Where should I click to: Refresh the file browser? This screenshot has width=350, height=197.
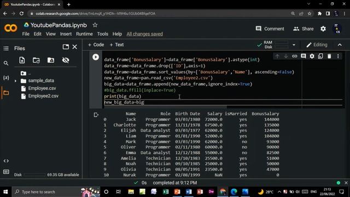(x=36, y=60)
